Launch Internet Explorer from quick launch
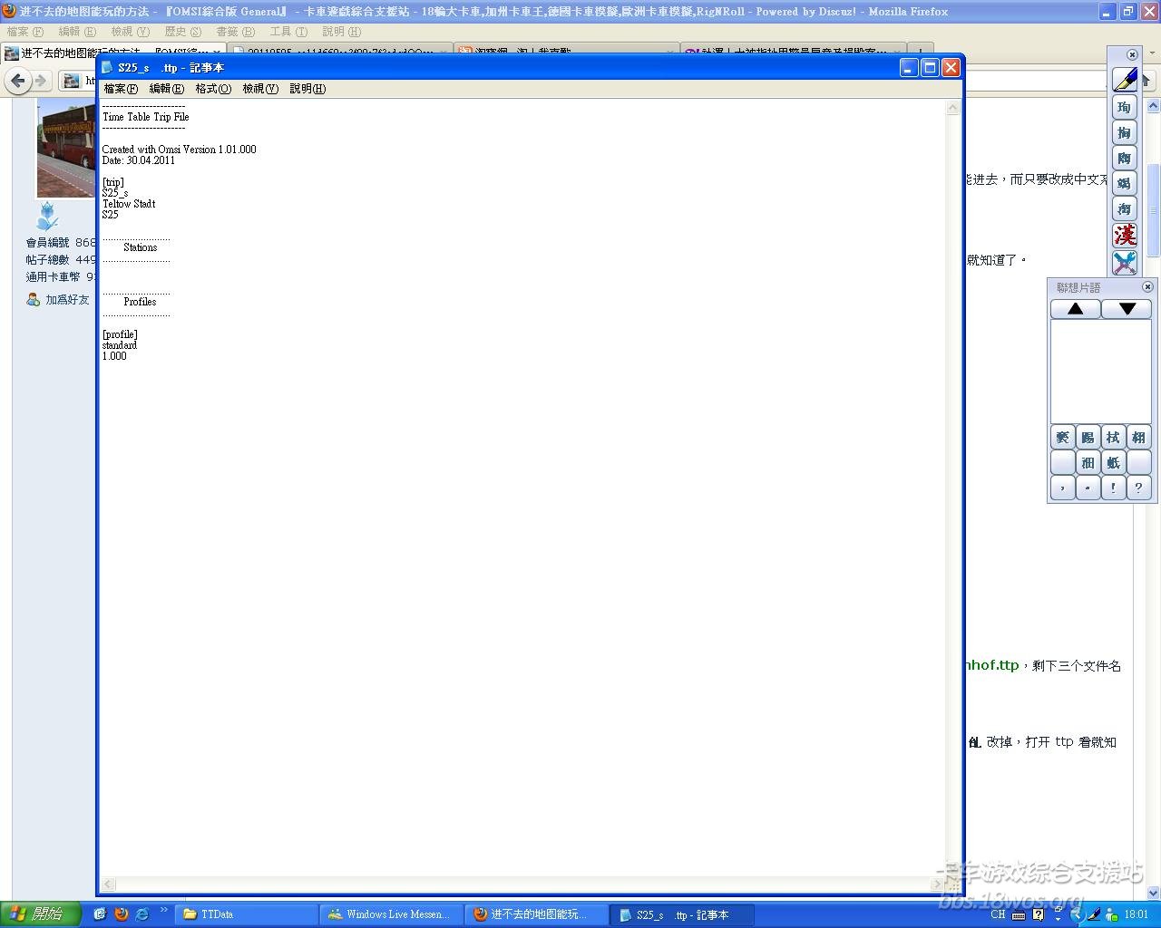This screenshot has height=928, width=1161. point(142,914)
